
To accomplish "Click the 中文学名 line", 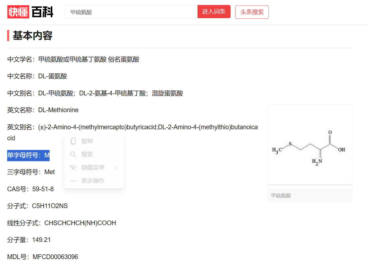I will tap(73, 59).
